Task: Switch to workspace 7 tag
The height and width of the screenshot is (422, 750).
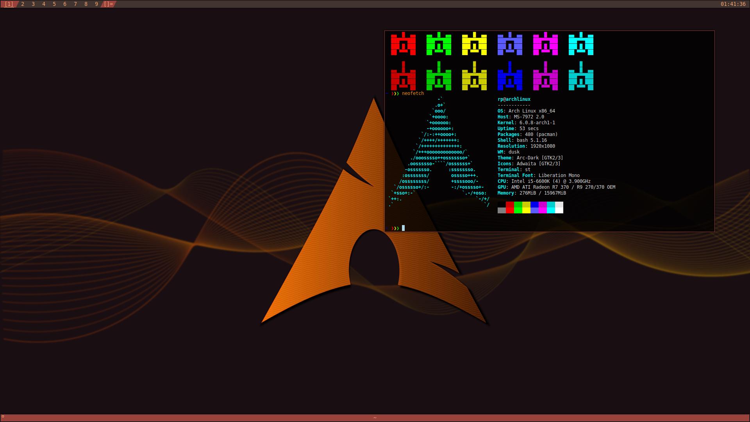Action: (75, 4)
